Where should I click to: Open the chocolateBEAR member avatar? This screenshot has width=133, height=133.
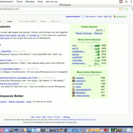coord(73,90)
